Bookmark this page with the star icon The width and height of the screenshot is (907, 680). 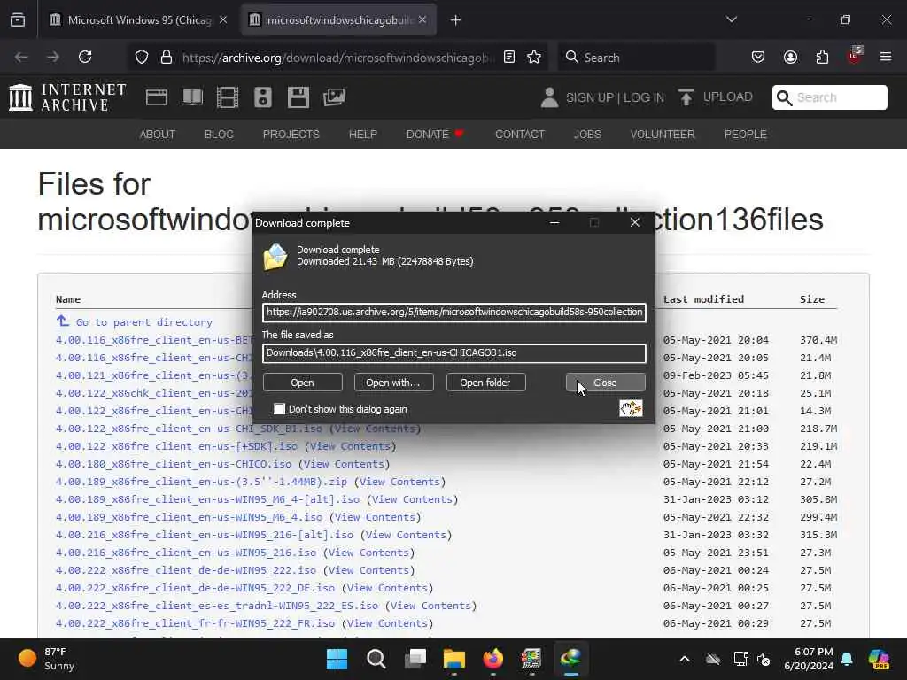click(534, 57)
